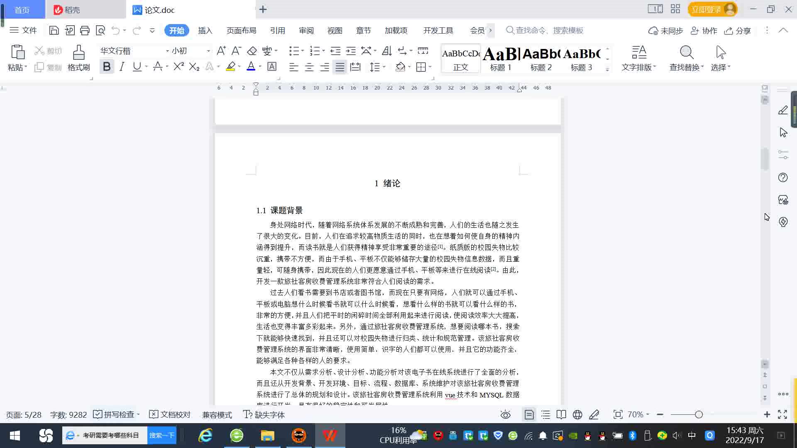Click the eye protection mode icon

tap(505, 414)
